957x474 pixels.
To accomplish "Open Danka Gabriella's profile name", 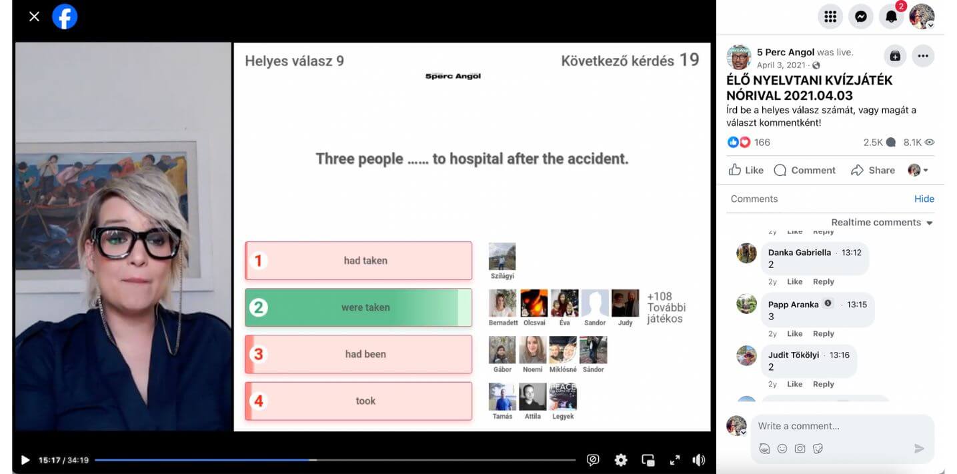I will click(800, 253).
